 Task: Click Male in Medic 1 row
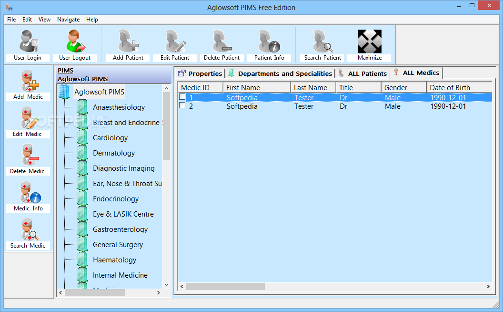pos(392,97)
